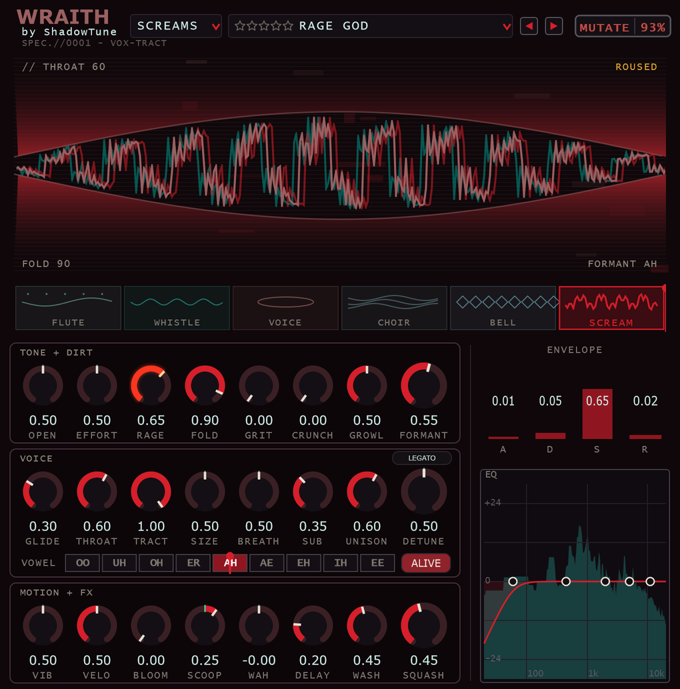This screenshot has height=689, width=680.
Task: Click the DETUNE knob
Action: (424, 491)
